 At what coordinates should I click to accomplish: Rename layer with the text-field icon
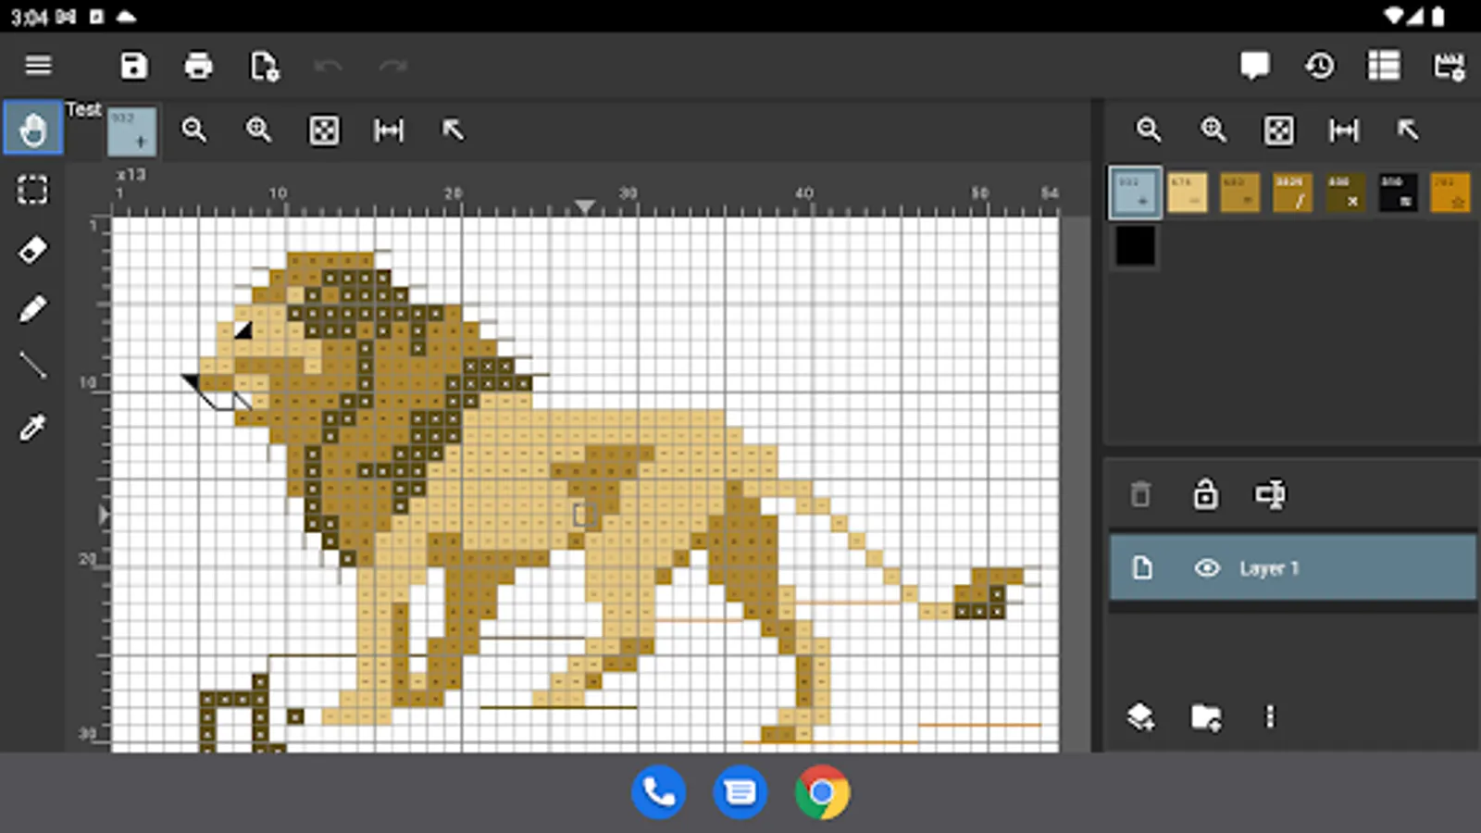tap(1270, 494)
